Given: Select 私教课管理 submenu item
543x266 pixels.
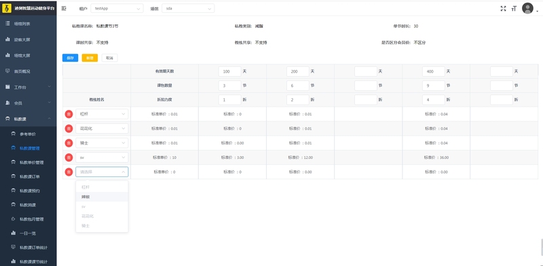Looking at the screenshot, I should pyautogui.click(x=28, y=148).
